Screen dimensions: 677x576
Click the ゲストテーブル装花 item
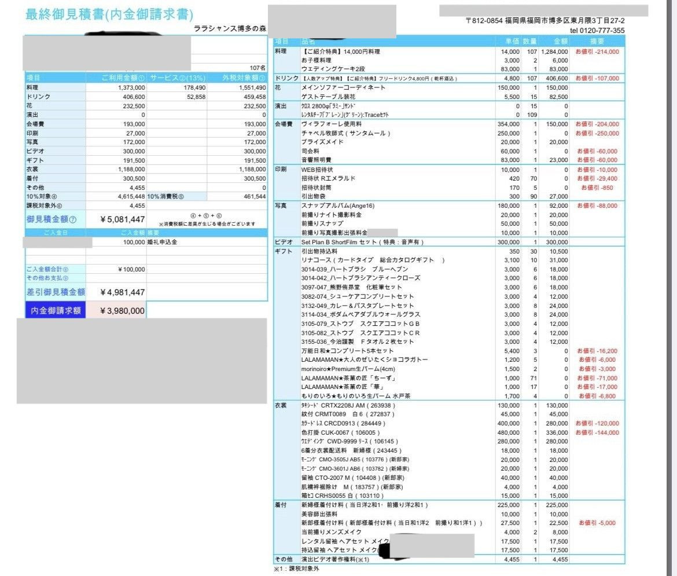click(x=328, y=97)
